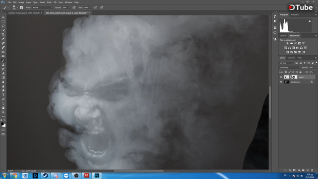Switch to the Navigator tab

tap(295, 14)
